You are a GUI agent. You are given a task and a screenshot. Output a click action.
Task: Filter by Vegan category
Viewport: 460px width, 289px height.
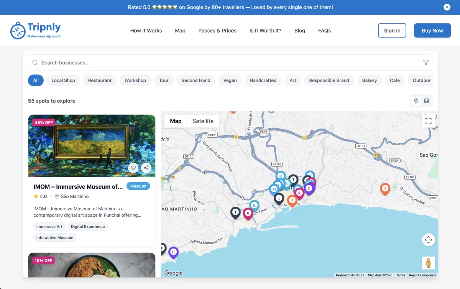click(x=230, y=80)
